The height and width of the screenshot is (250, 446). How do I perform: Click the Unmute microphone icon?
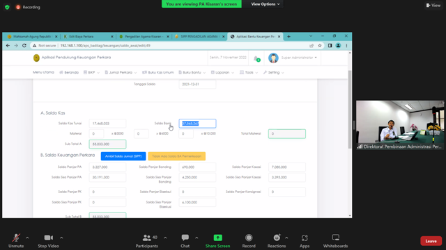pyautogui.click(x=16, y=237)
